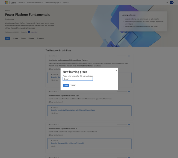Click the 'New learning group' dialog title
This screenshot has height=158, width=178.
(x=75, y=72)
